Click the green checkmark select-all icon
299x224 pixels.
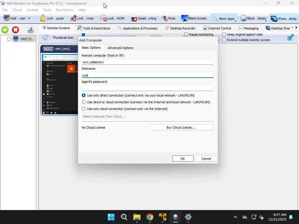click(5, 30)
